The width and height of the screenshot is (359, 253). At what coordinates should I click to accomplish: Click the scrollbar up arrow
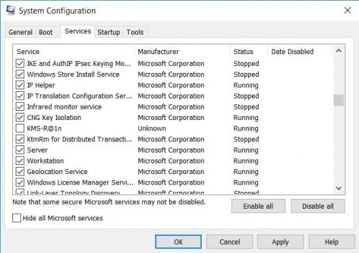click(339, 51)
